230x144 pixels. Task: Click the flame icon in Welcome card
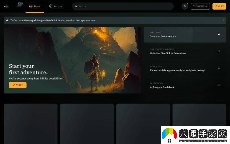click(219, 34)
